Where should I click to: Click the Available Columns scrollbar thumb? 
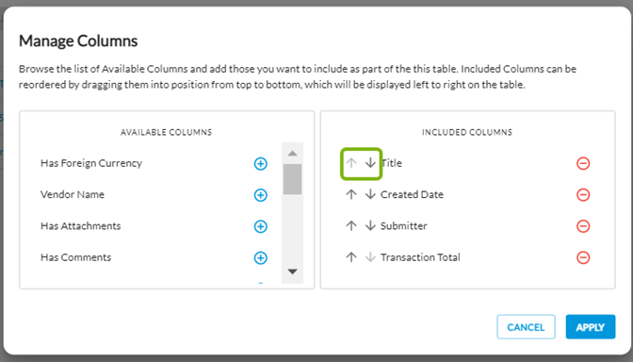point(293,179)
